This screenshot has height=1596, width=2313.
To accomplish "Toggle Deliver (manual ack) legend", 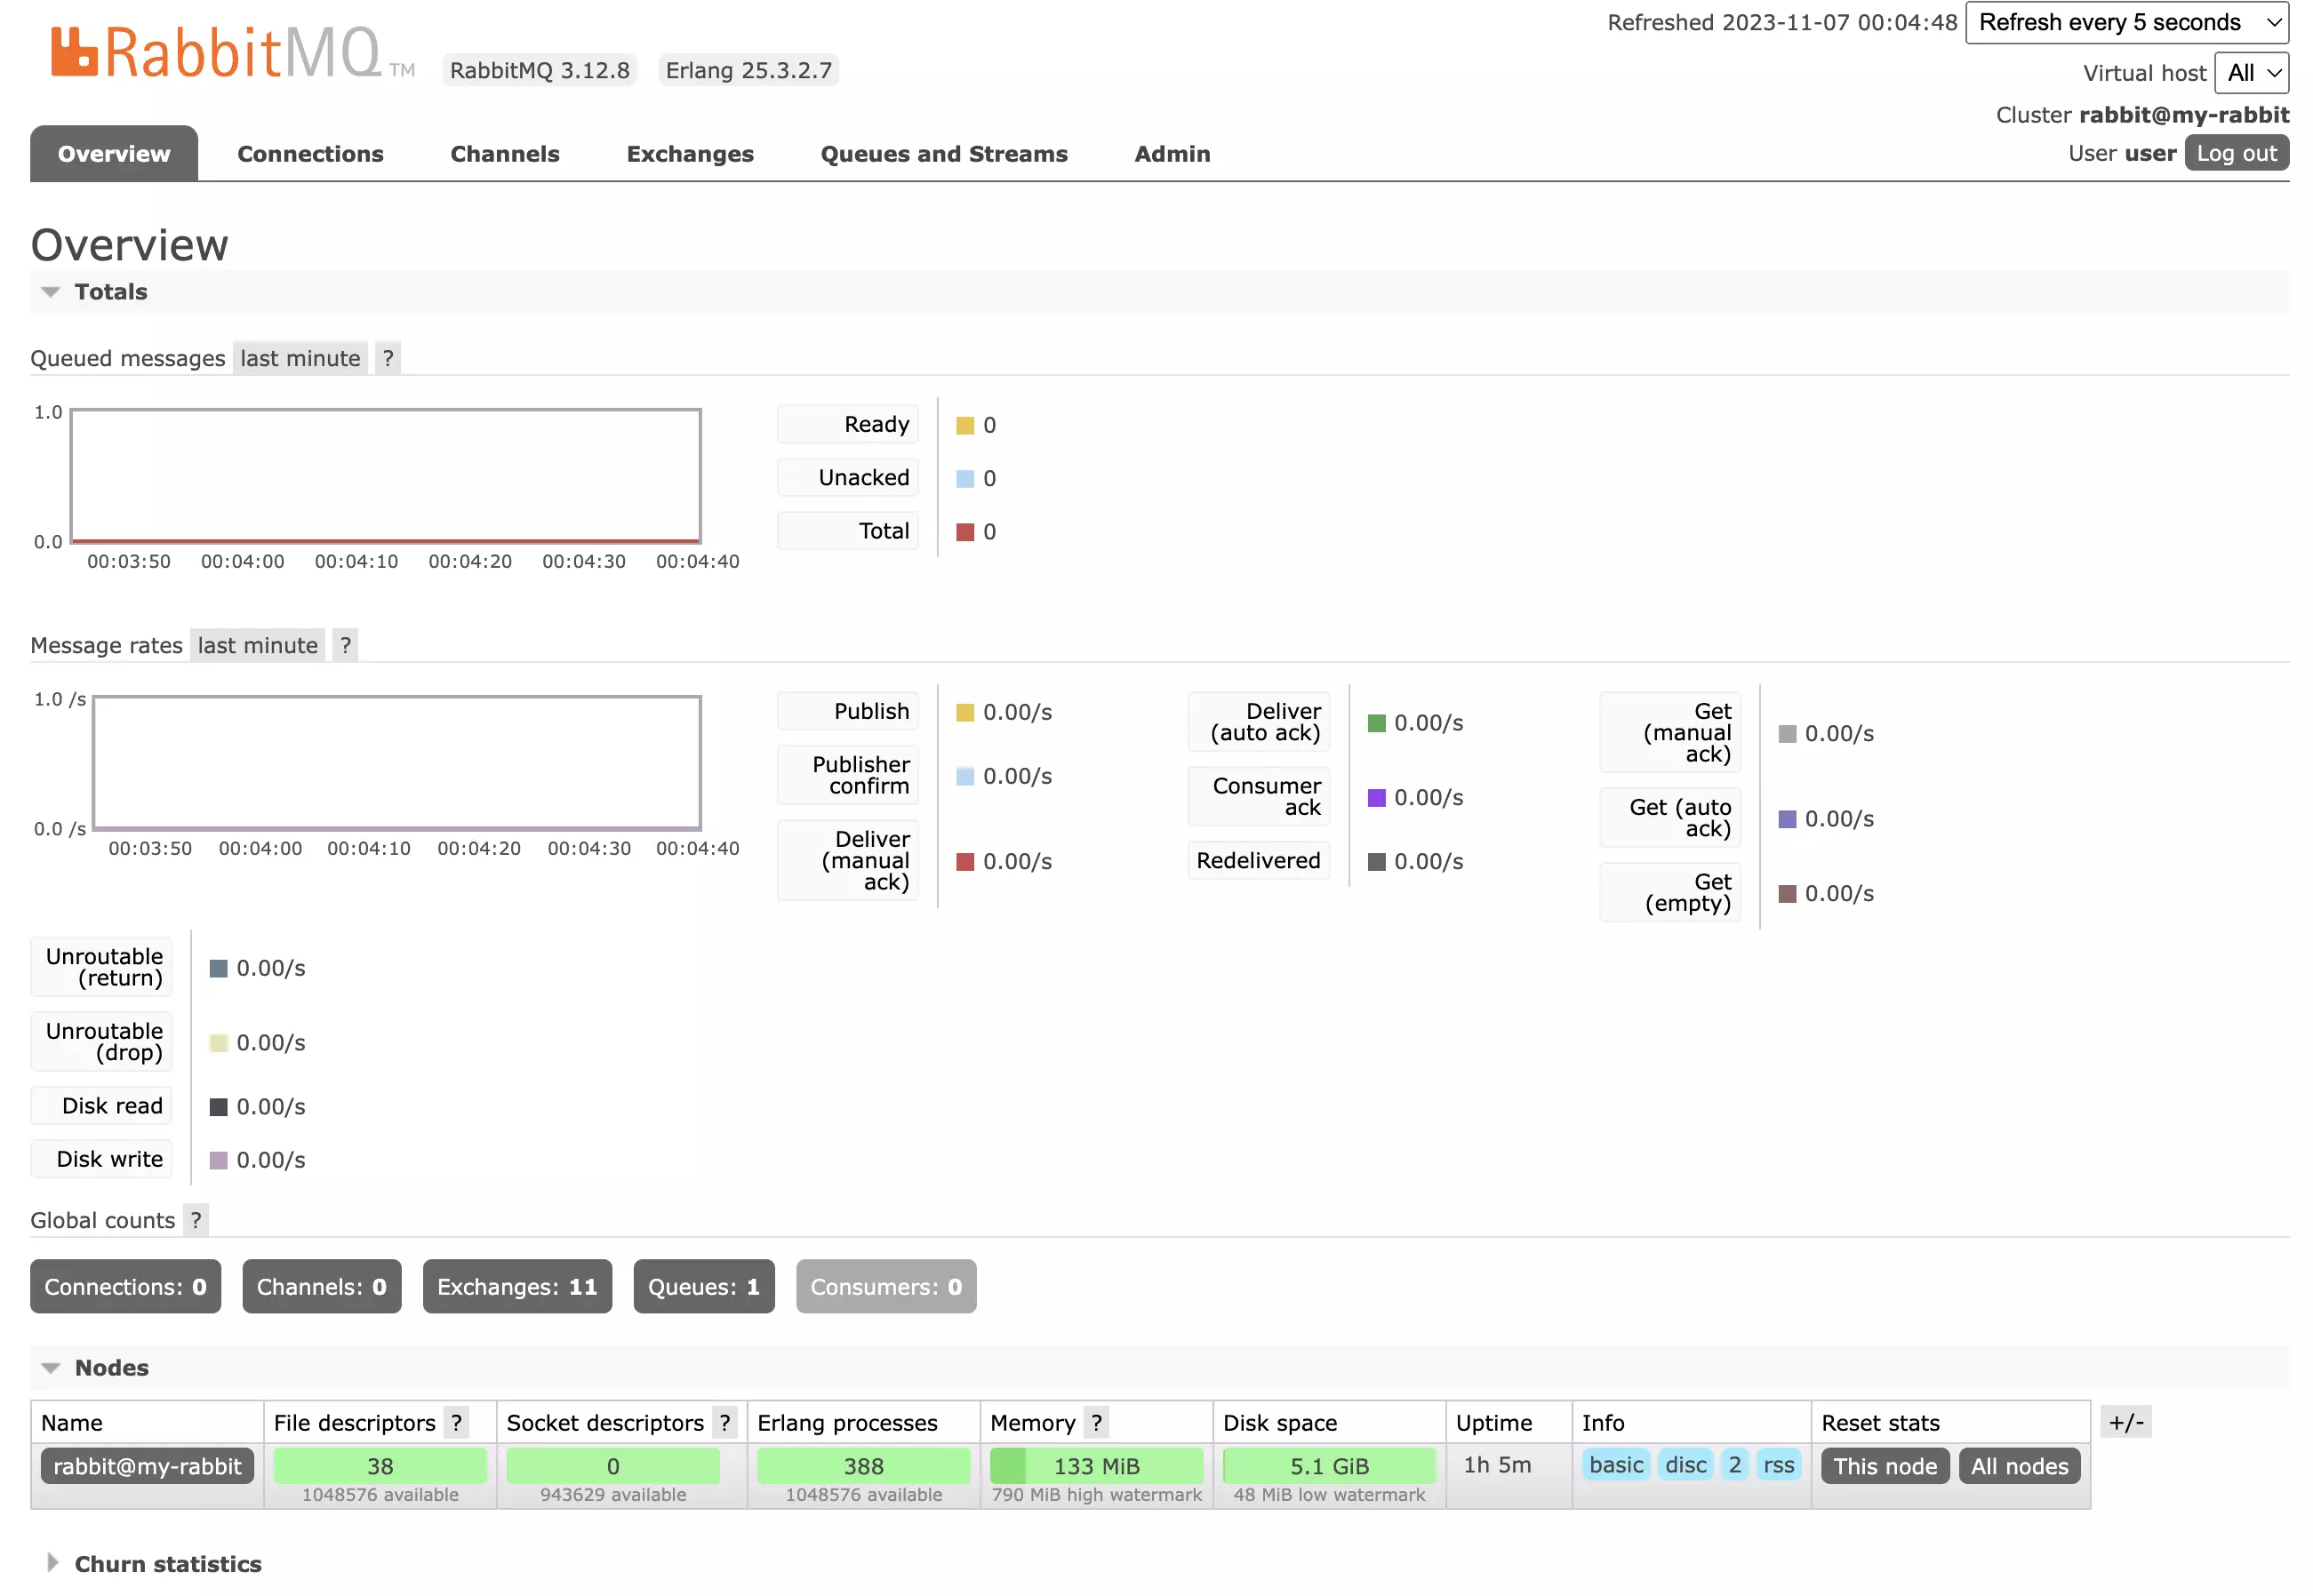I will point(847,860).
